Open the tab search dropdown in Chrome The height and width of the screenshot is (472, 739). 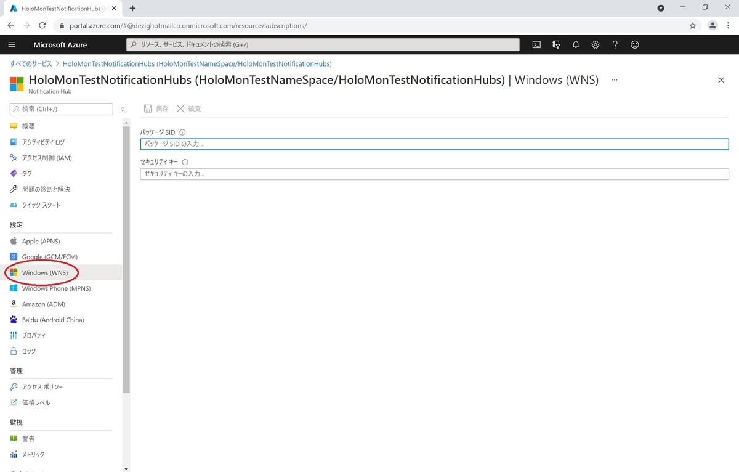661,8
